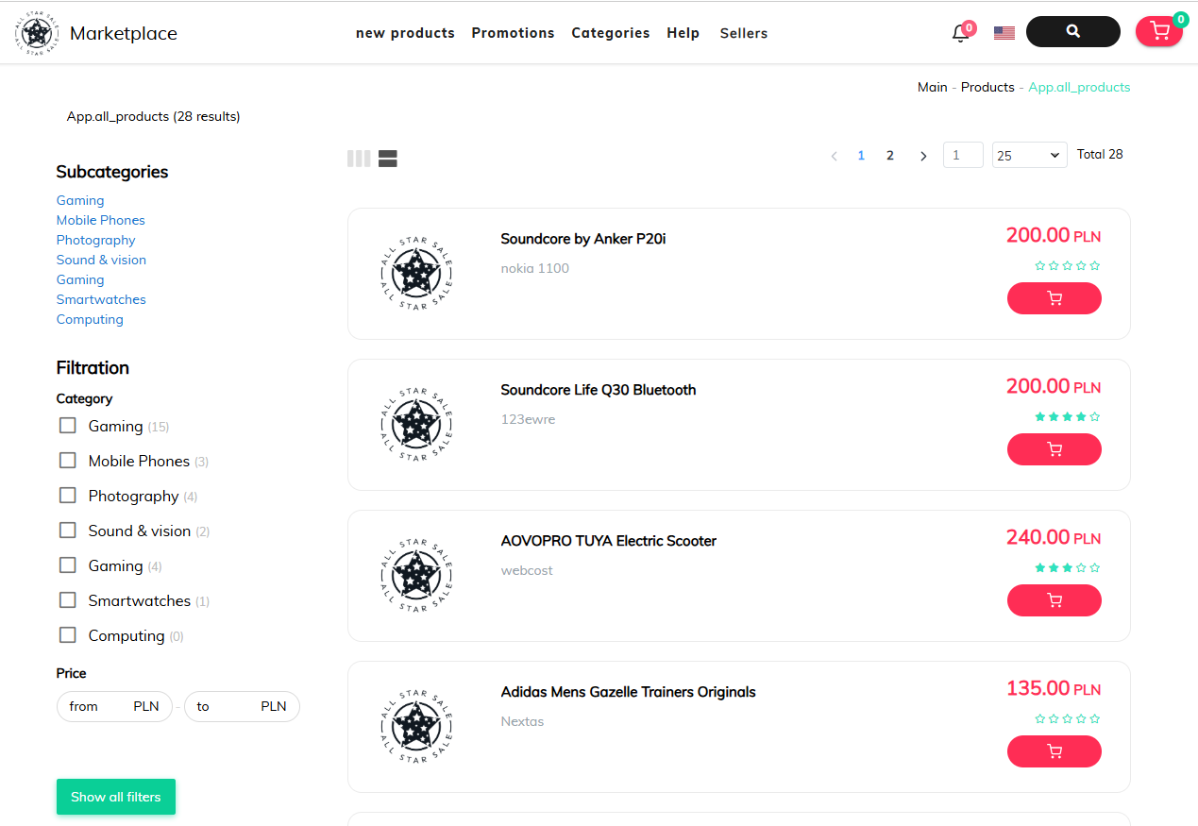The image size is (1198, 826).
Task: Open the 25 per page dropdown
Action: point(1029,156)
